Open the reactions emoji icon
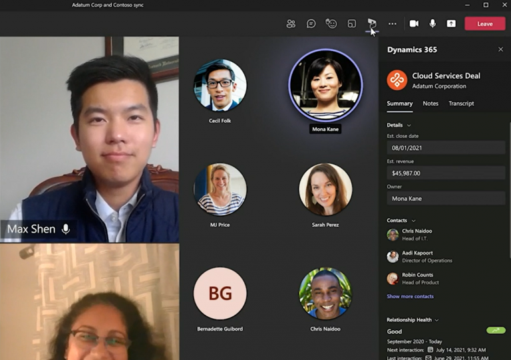This screenshot has height=360, width=511. 331,23
